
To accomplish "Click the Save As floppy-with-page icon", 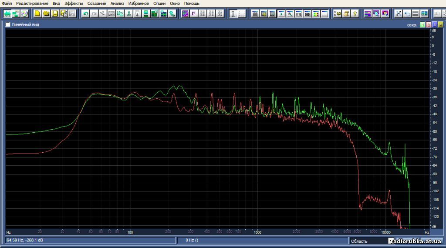I will tap(64, 13).
